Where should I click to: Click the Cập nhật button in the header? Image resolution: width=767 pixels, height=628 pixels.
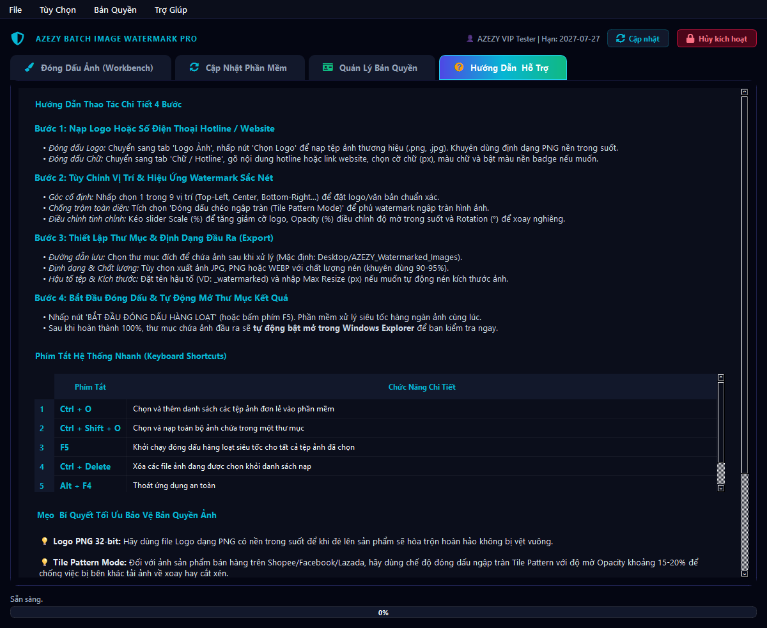tap(638, 38)
